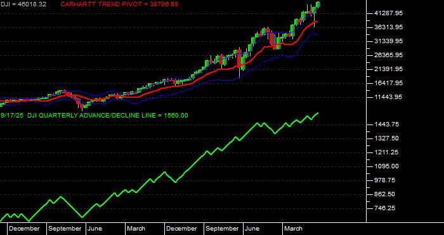444x235 pixels.
Task: Select the first June date marker
Action: [x=95, y=229]
